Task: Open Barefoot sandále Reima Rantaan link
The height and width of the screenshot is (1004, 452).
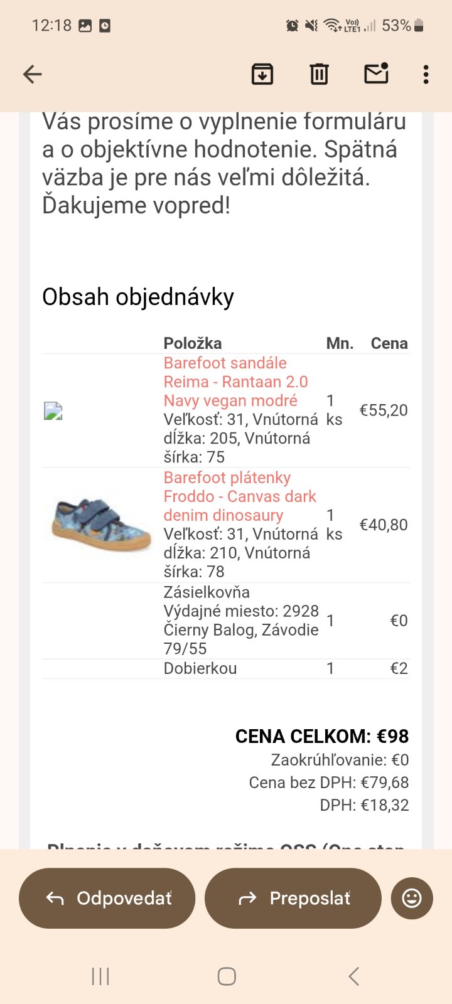Action: pyautogui.click(x=235, y=382)
